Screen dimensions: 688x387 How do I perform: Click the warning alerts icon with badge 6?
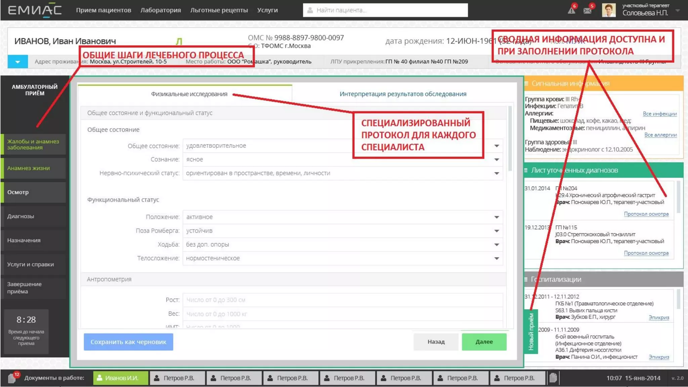pyautogui.click(x=571, y=10)
